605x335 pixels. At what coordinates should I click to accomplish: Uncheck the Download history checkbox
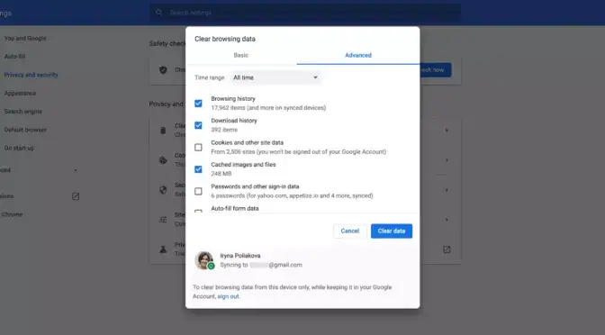pyautogui.click(x=198, y=125)
